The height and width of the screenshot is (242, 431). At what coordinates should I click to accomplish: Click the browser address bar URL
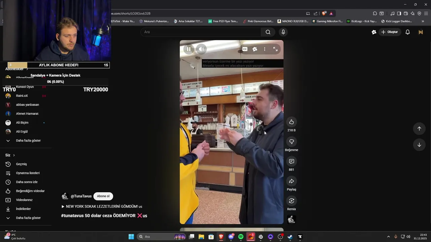[x=131, y=13]
